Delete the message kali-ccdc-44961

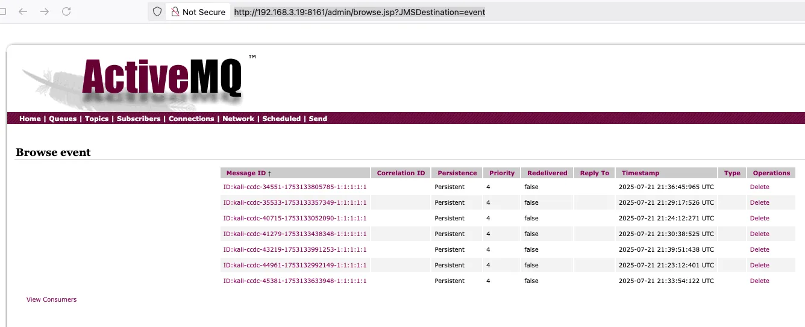coord(759,265)
